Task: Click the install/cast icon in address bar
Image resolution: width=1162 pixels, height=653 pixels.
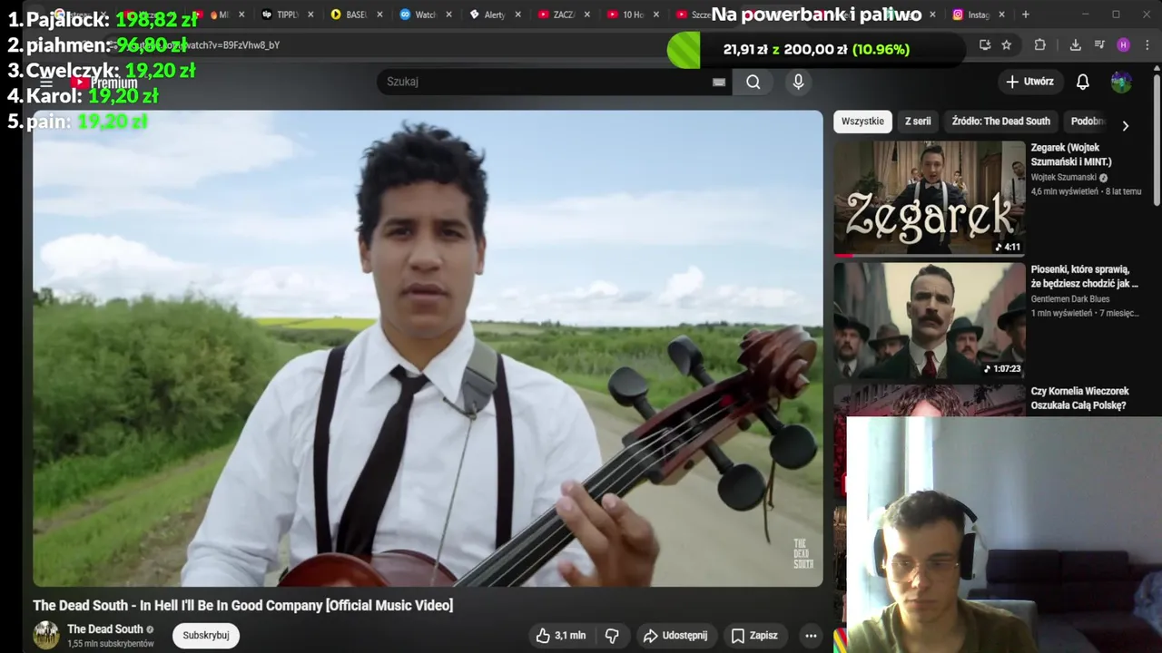Action: (x=985, y=45)
